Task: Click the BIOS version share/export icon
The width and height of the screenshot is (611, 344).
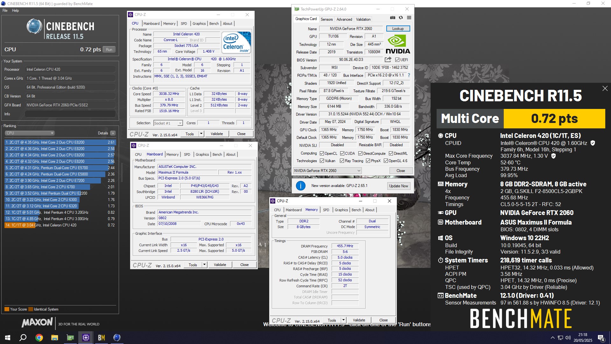Action: tap(388, 60)
